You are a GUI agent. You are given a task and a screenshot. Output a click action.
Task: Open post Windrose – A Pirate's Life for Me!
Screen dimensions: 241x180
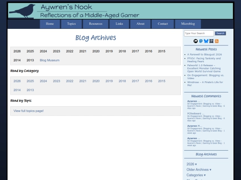point(205,84)
